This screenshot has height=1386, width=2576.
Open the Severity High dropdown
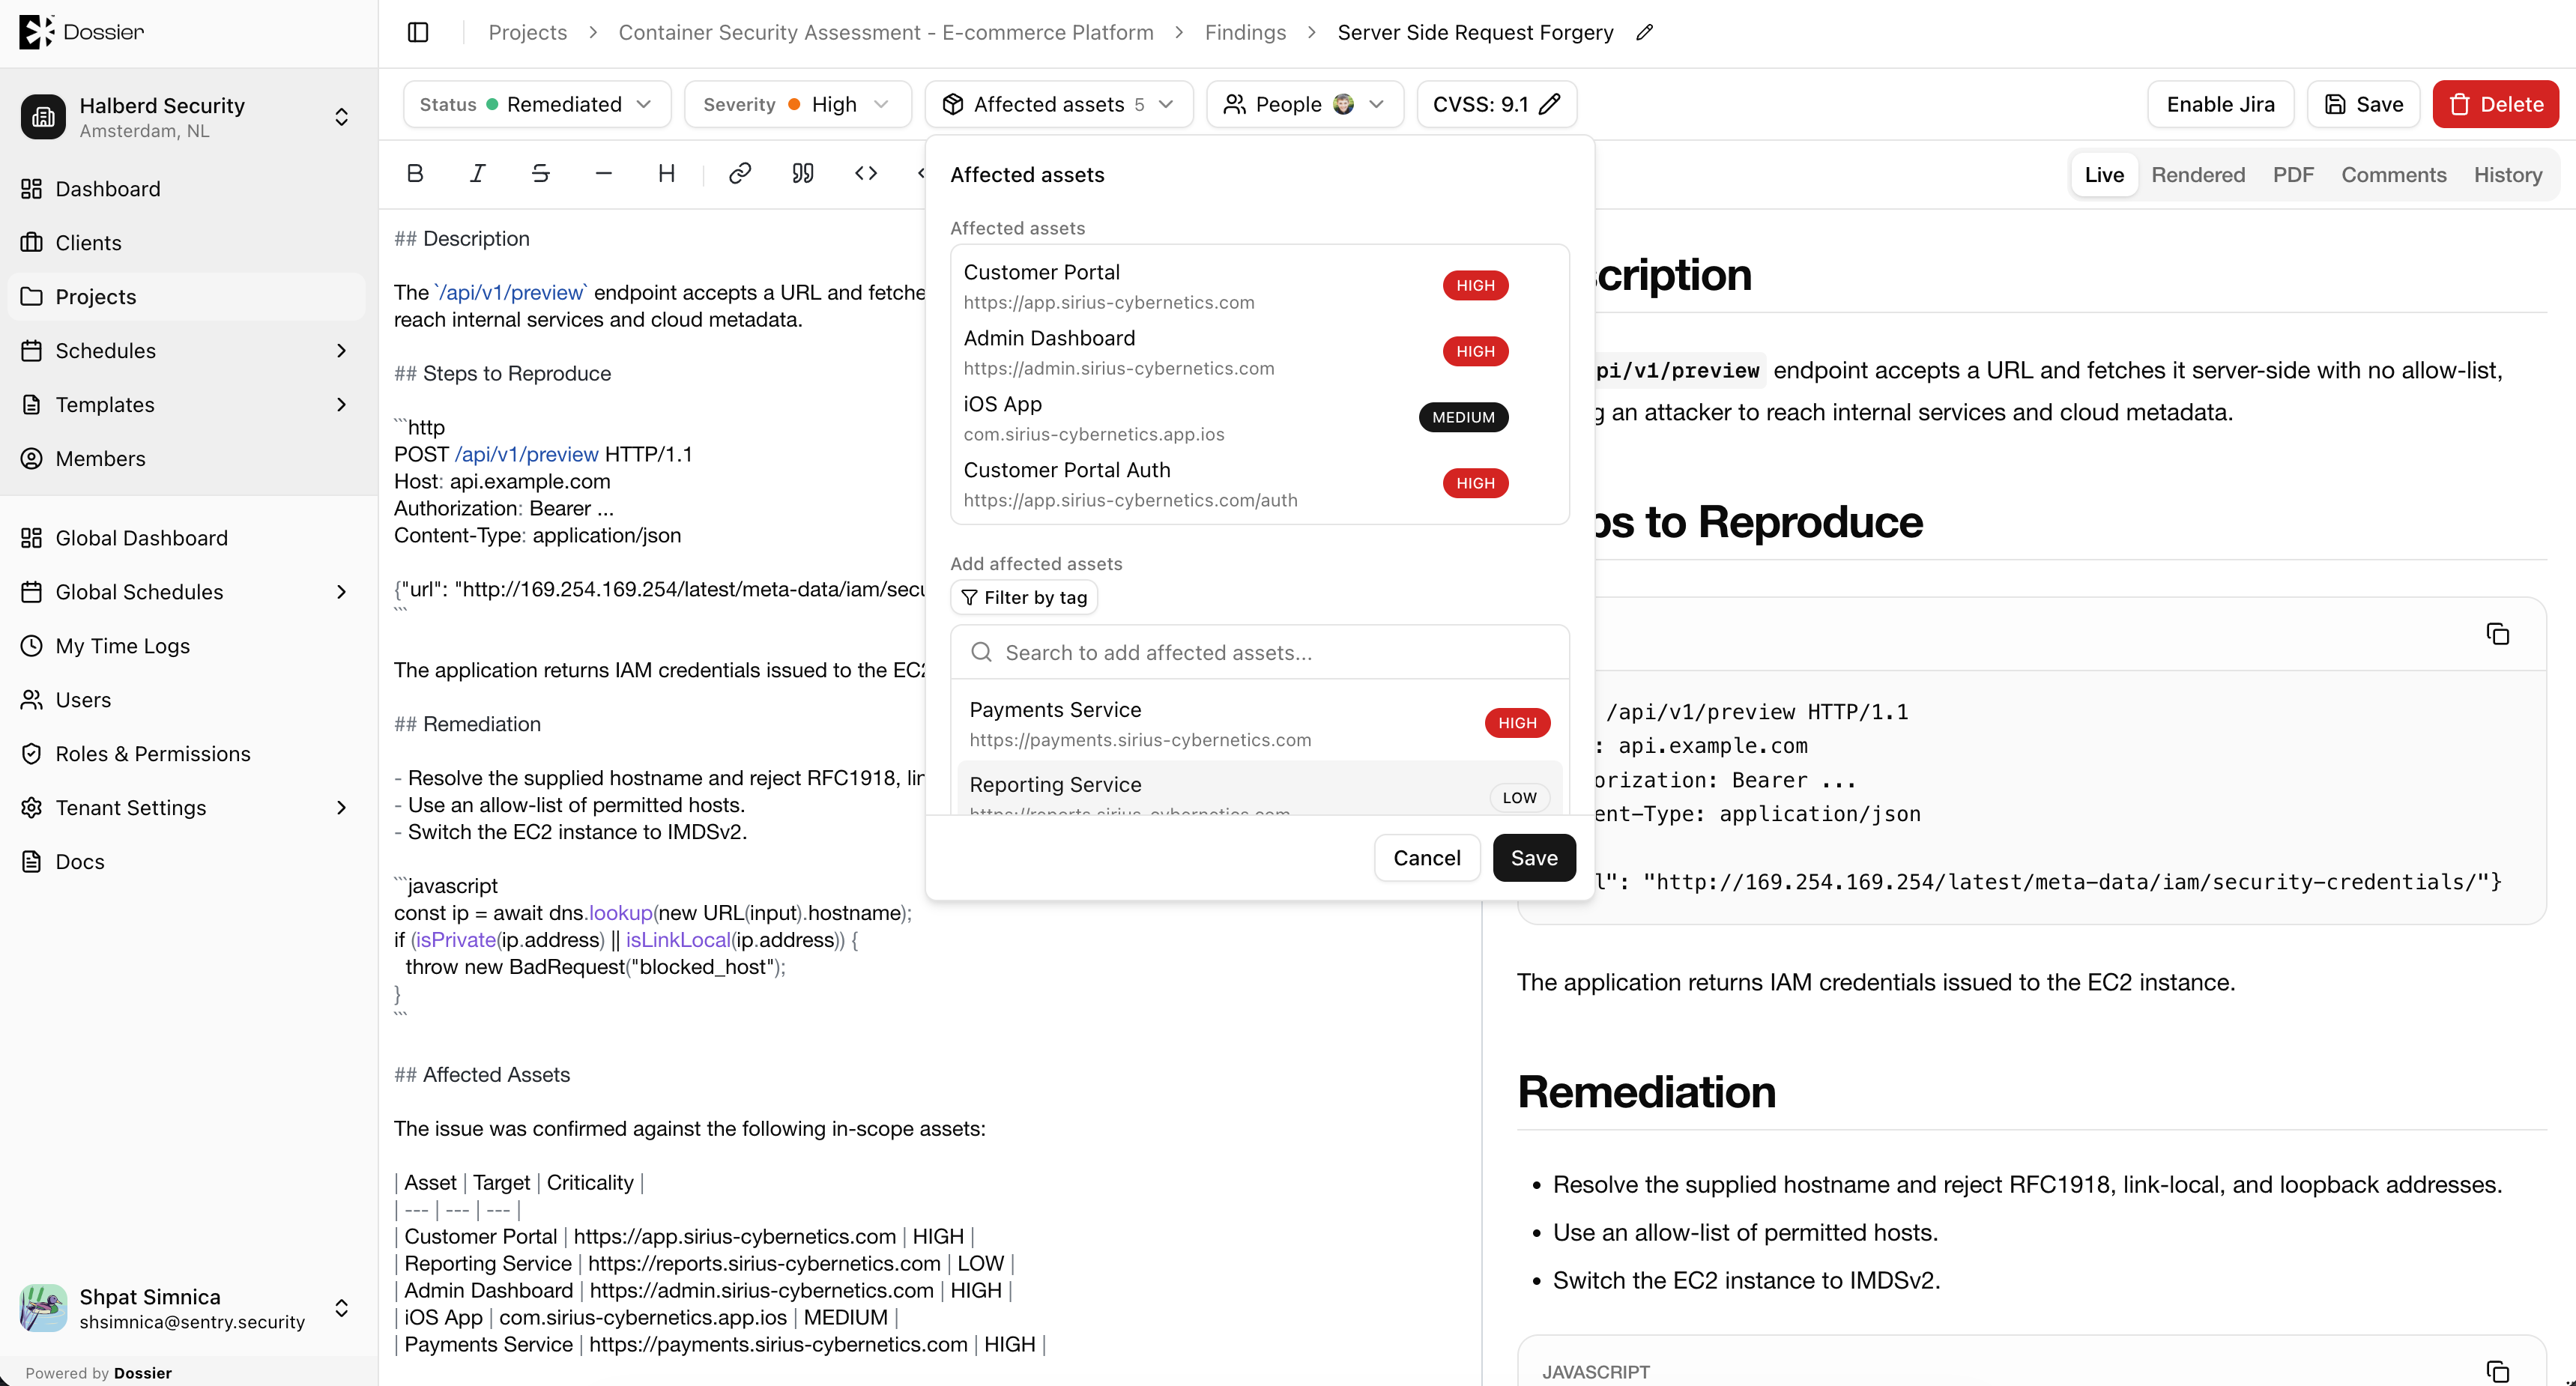pyautogui.click(x=797, y=104)
